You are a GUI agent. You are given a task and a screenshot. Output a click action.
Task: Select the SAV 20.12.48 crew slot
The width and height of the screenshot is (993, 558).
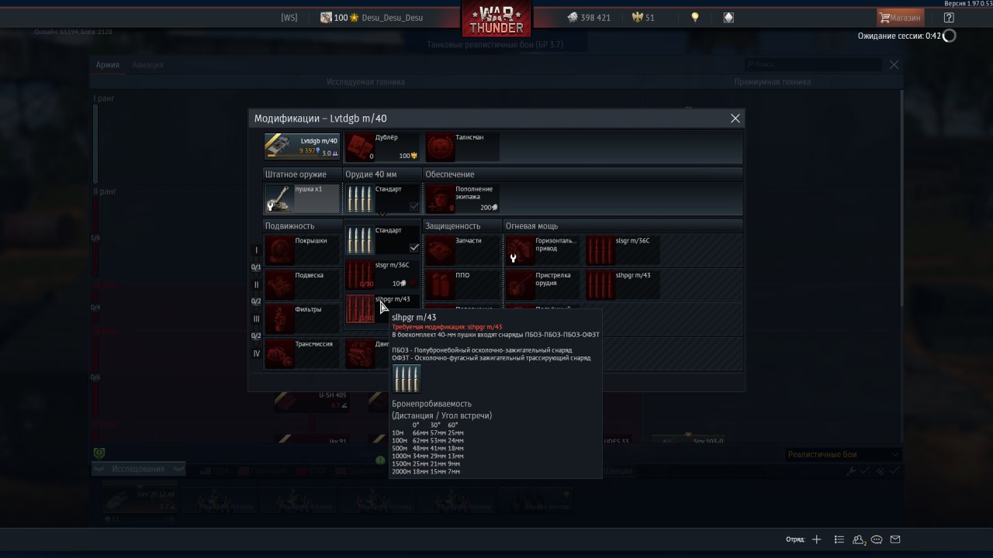pyautogui.click(x=140, y=500)
